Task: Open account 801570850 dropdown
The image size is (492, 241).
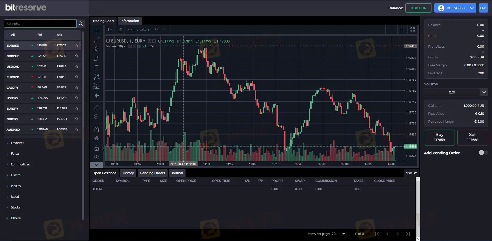Action: [x=455, y=8]
